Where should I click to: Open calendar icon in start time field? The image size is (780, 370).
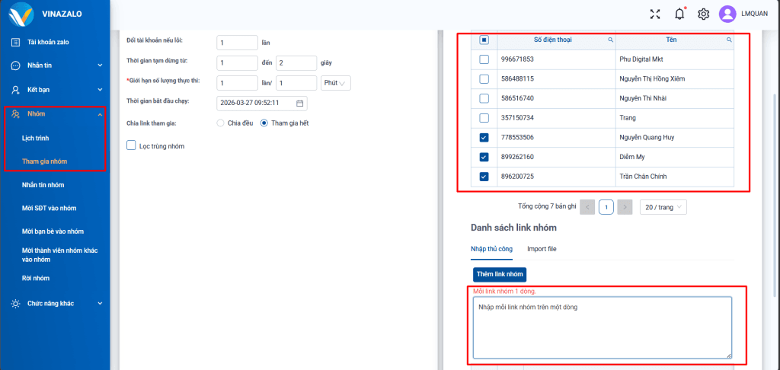299,103
